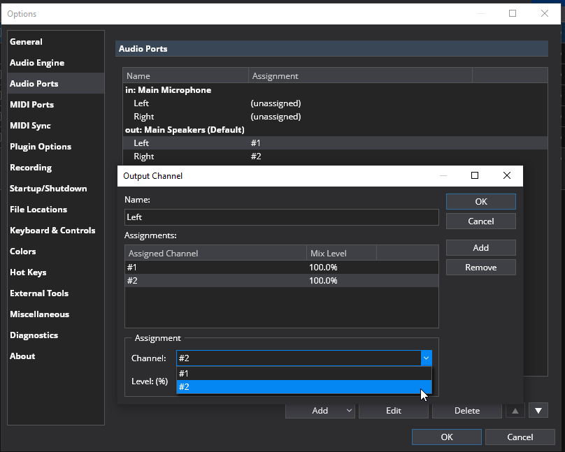565x452 pixels.
Task: Choose #1 from the Channel dropdown list
Action: click(x=303, y=374)
